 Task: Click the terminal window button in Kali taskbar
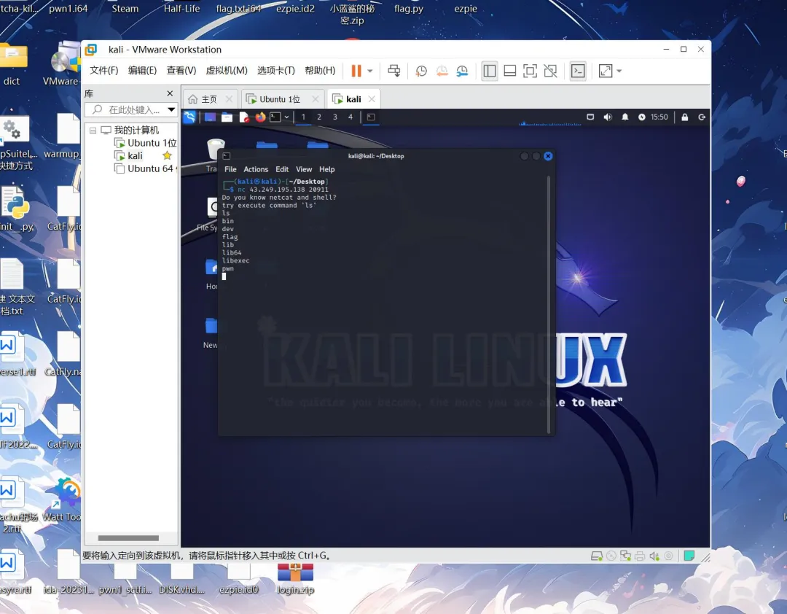(371, 117)
